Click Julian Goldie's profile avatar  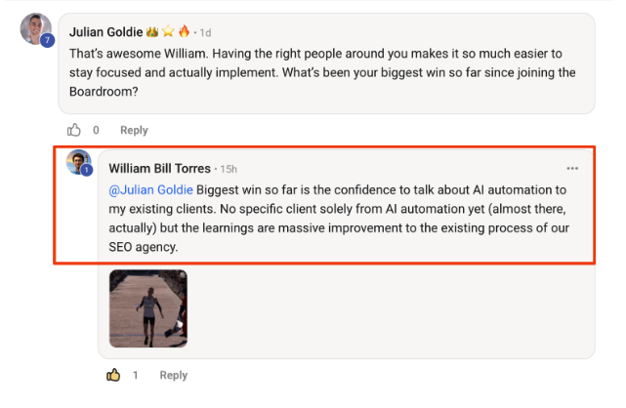click(x=36, y=29)
